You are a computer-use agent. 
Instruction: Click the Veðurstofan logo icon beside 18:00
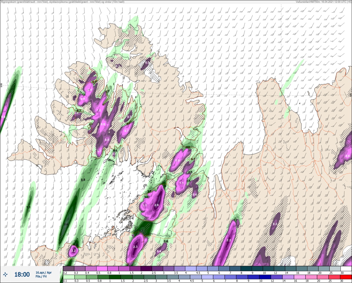5,274
